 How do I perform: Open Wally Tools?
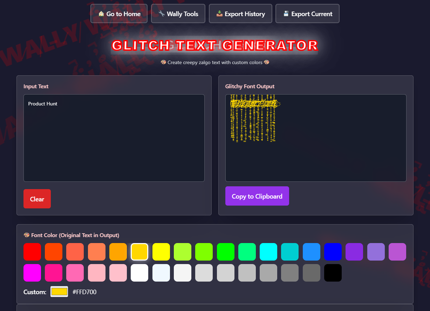(x=178, y=14)
